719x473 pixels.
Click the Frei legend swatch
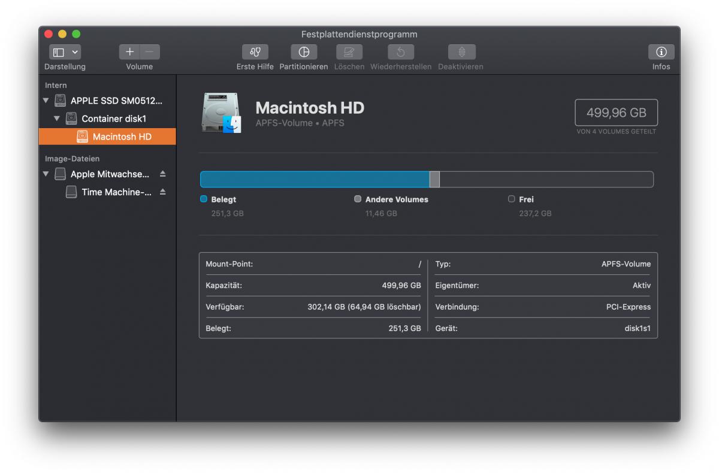(511, 199)
